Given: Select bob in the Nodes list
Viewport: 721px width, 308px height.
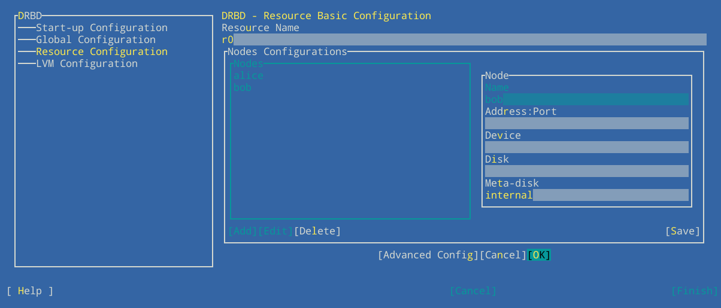Looking at the screenshot, I should tap(243, 87).
